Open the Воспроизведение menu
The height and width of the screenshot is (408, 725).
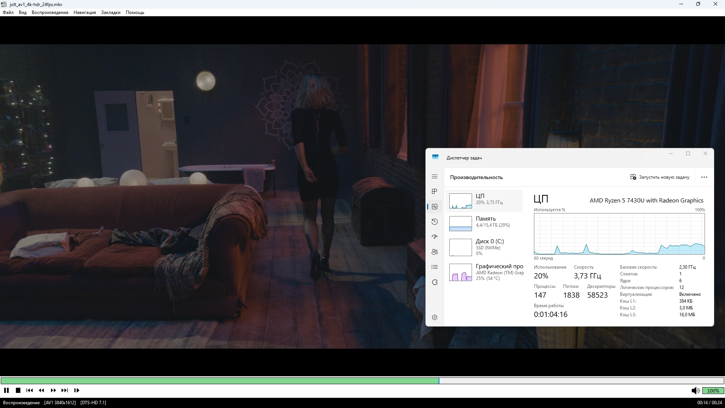coord(50,12)
